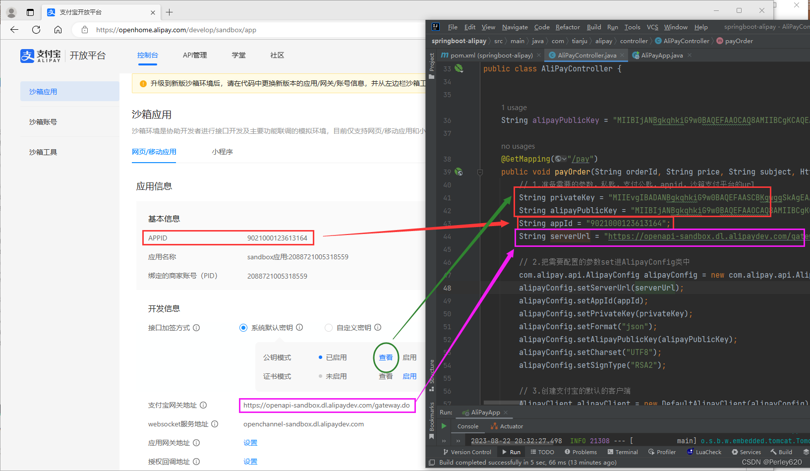Open the Terminal tool window

623,452
